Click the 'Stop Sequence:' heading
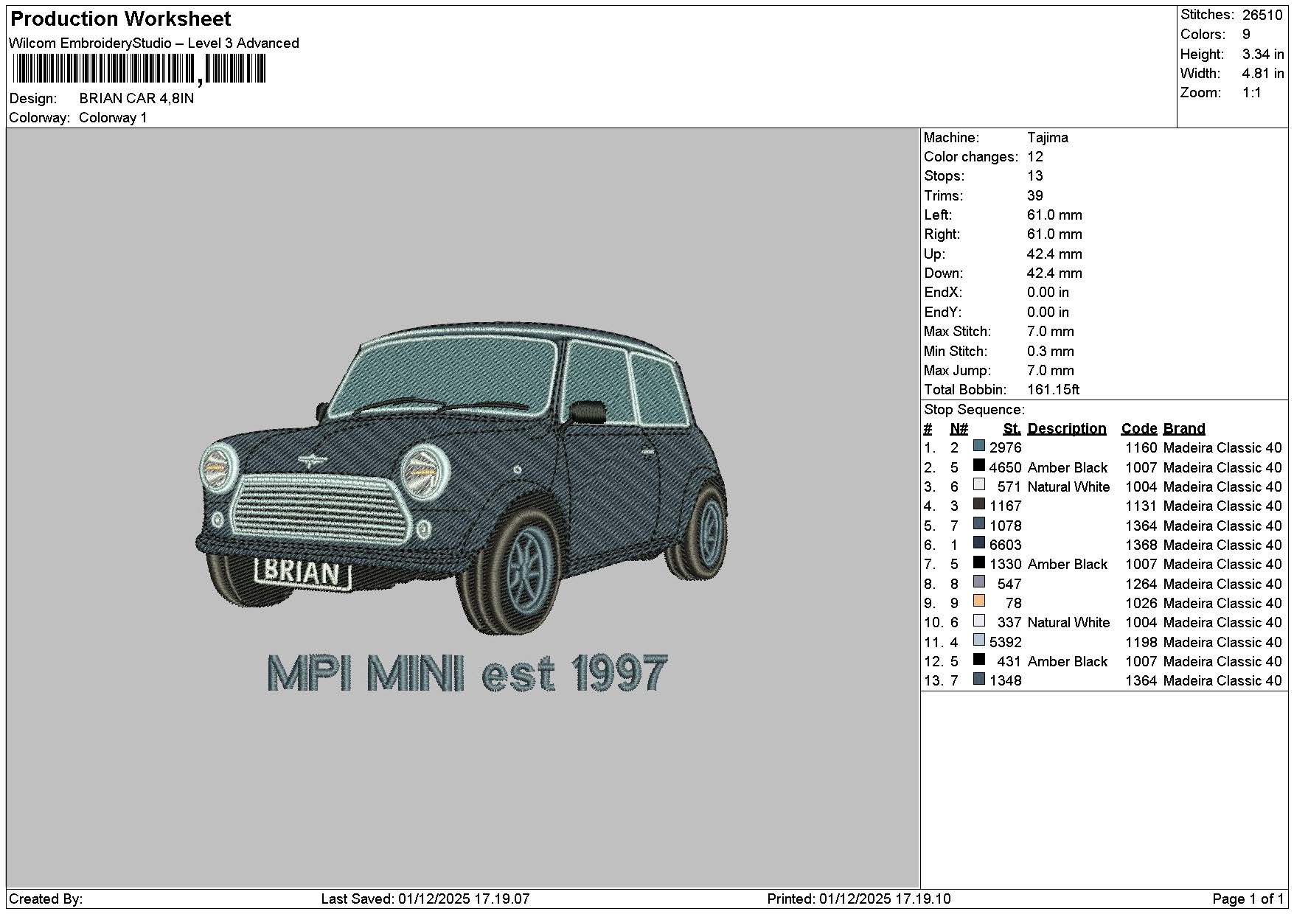 [x=974, y=409]
